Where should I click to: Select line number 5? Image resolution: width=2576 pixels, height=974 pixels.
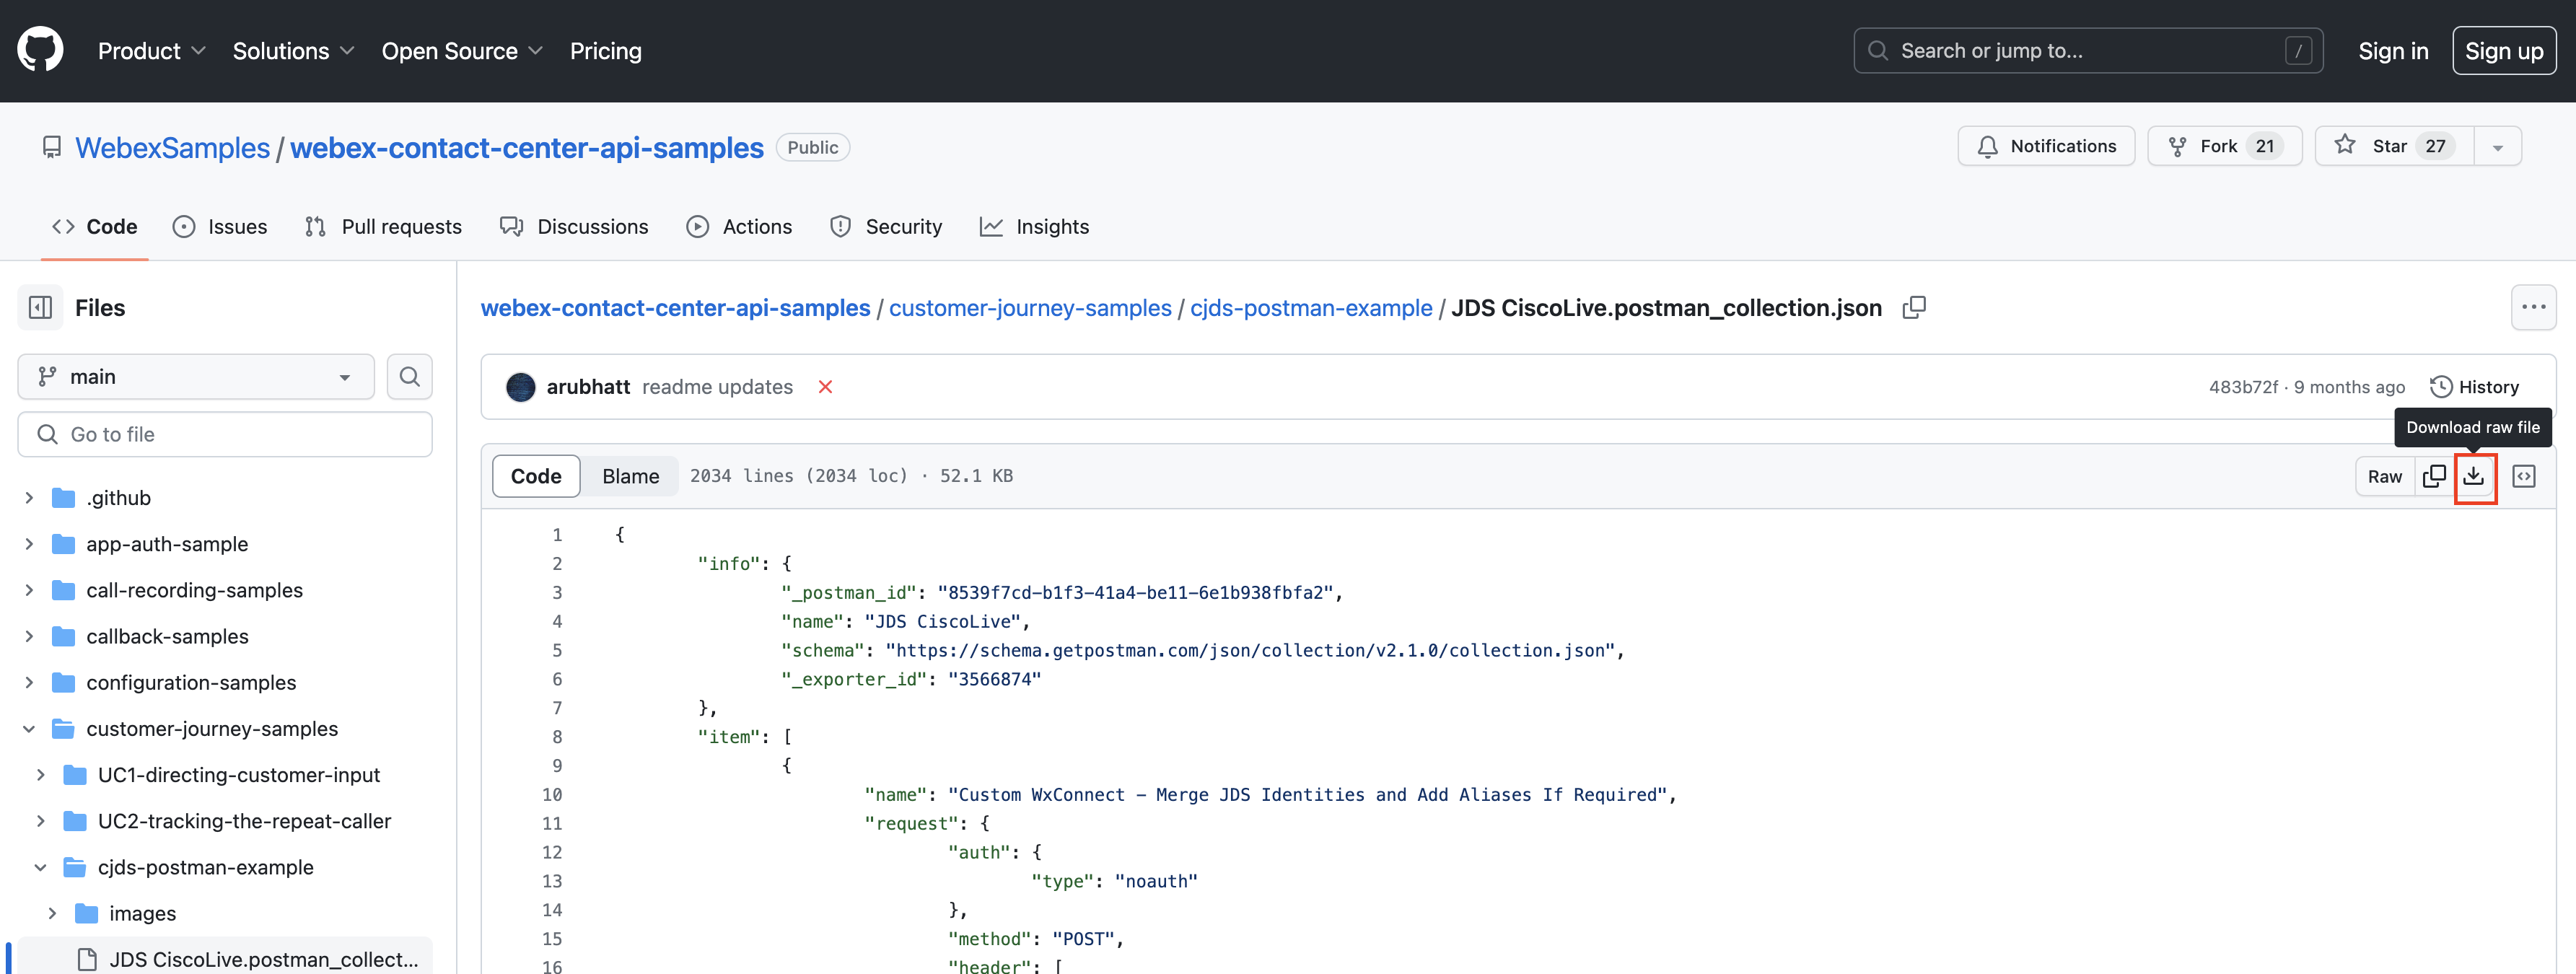click(557, 651)
